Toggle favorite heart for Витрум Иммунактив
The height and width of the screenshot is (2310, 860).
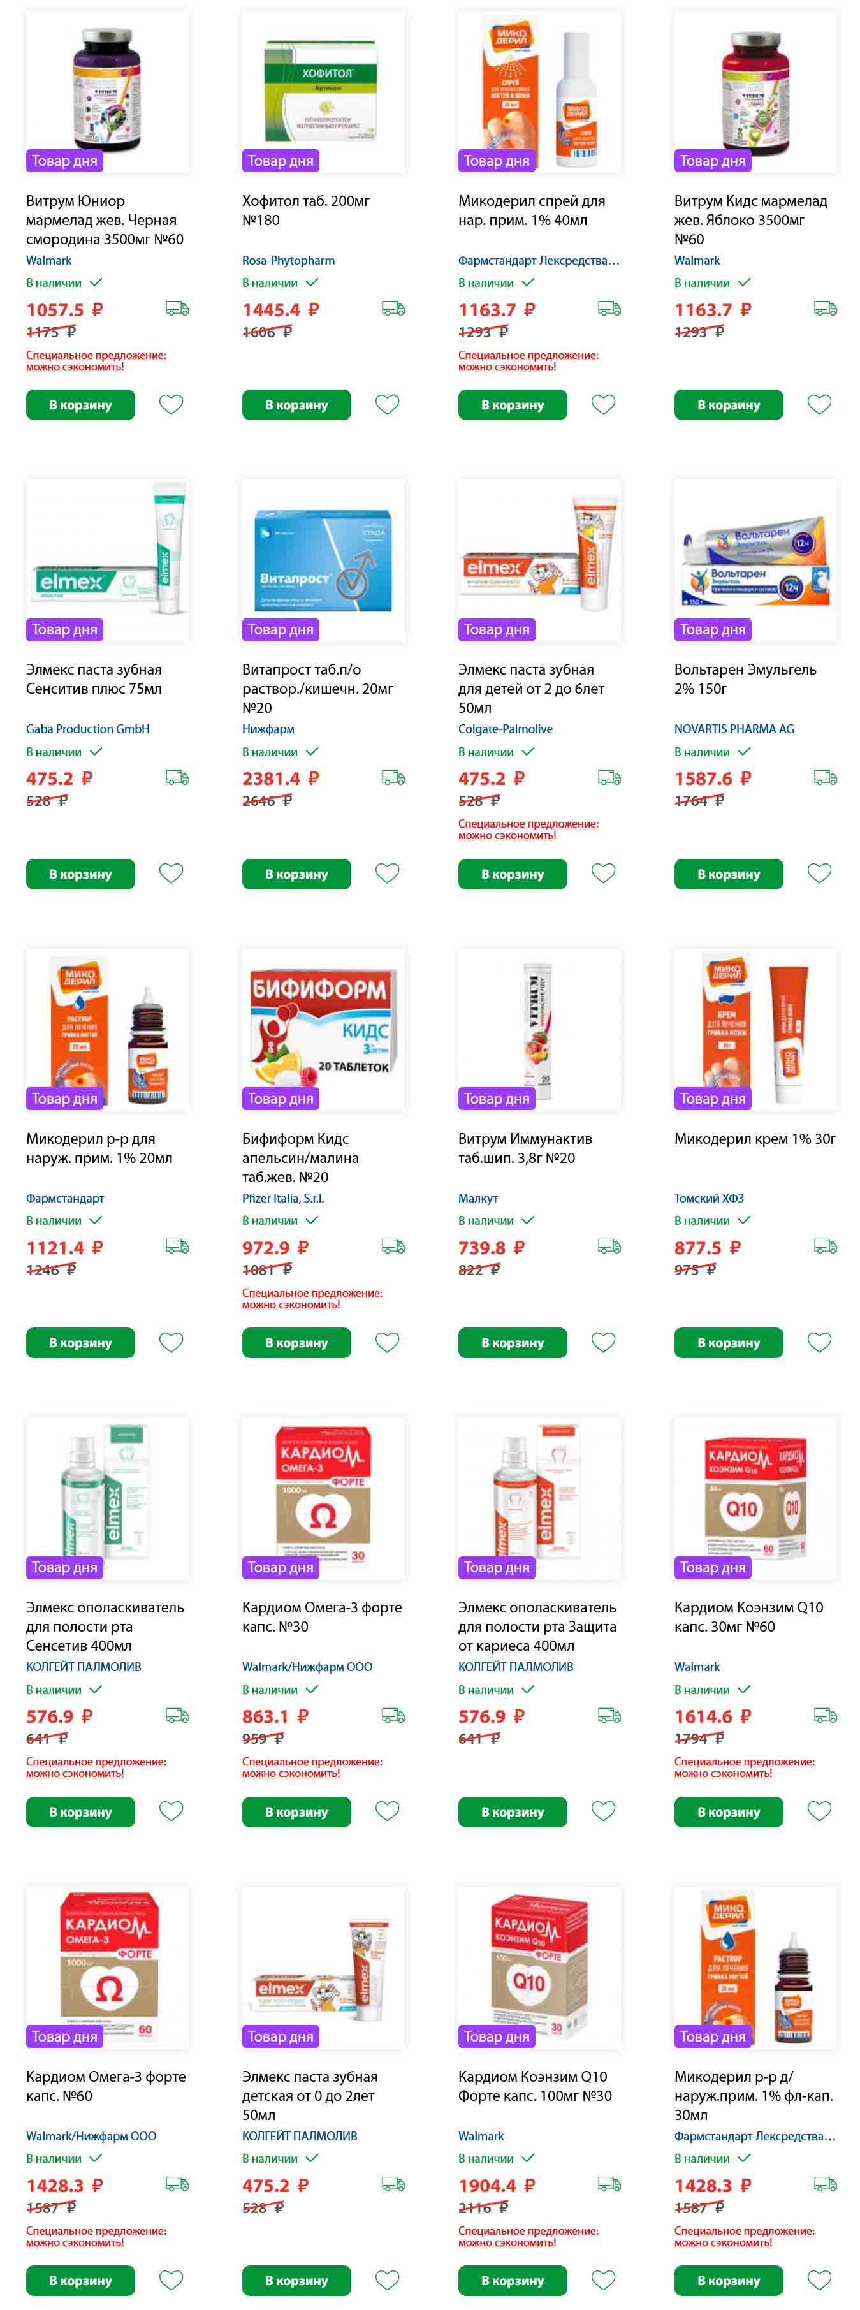click(604, 1341)
